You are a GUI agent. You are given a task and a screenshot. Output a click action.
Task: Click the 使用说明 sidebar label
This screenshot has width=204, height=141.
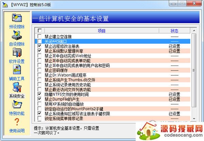point(17,131)
